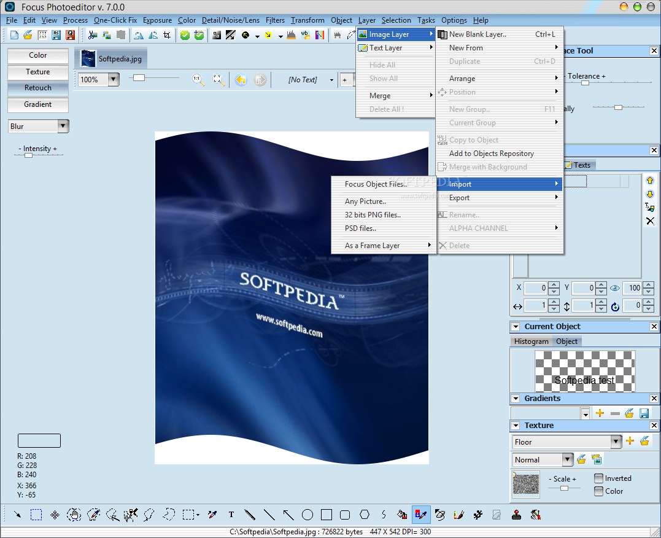
Task: Click the opacity value field showing 100
Action: pyautogui.click(x=632, y=288)
